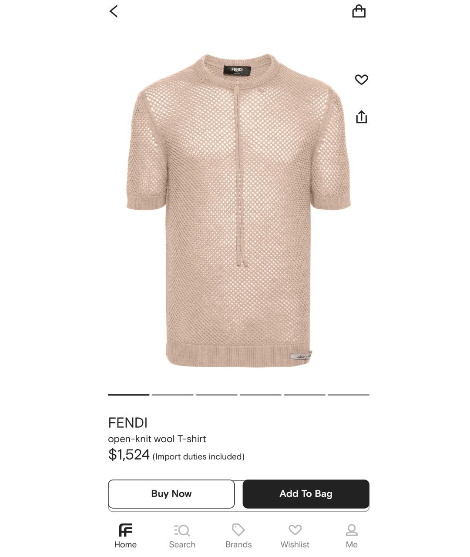The width and height of the screenshot is (470, 557).
Task: Open the shopping bag icon
Action: click(x=359, y=11)
